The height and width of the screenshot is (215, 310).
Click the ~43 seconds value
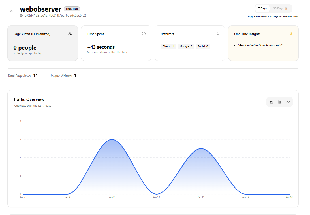coord(101,47)
